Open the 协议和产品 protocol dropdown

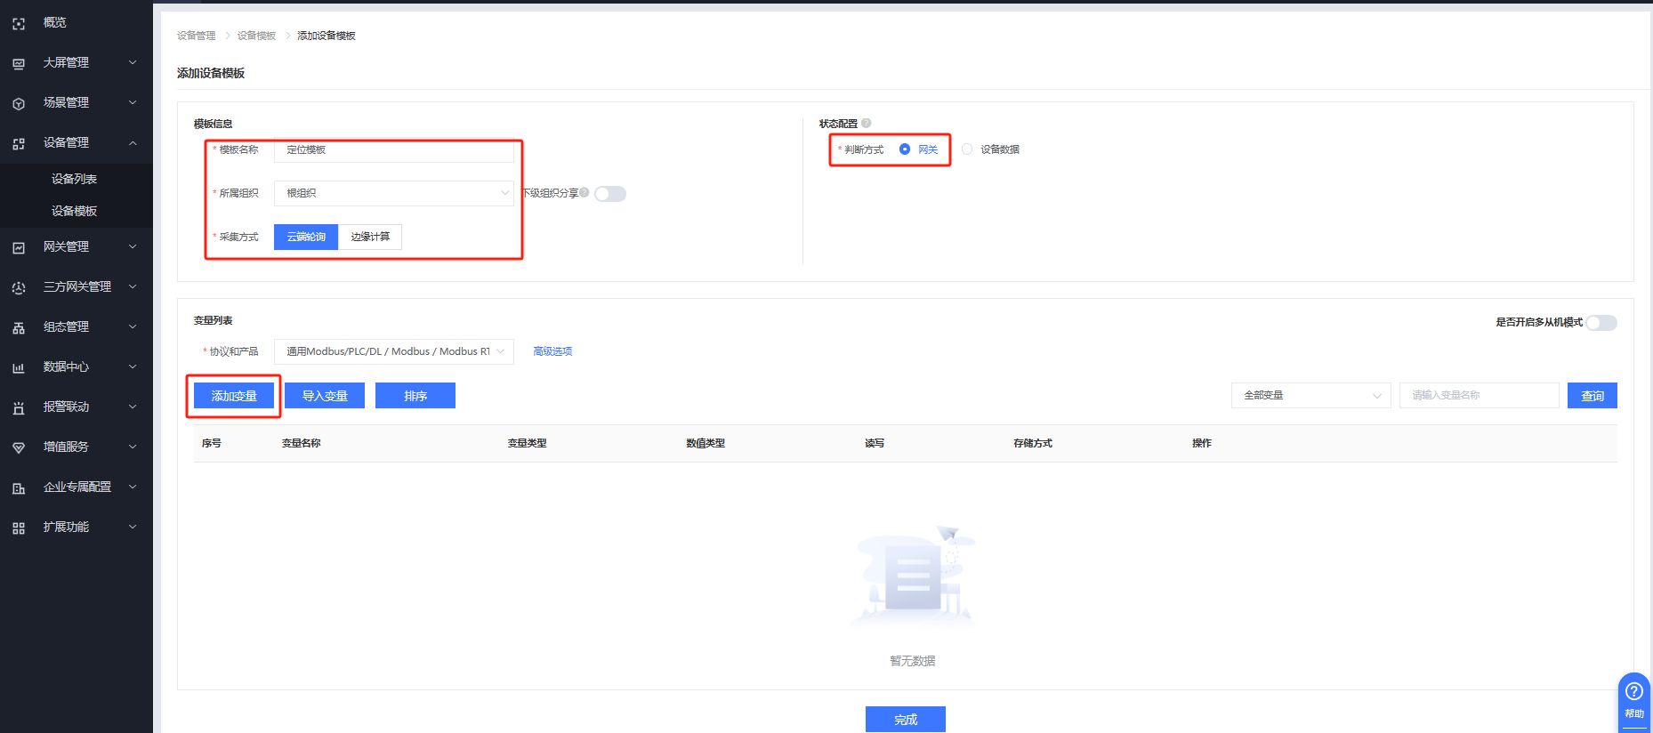tap(393, 351)
